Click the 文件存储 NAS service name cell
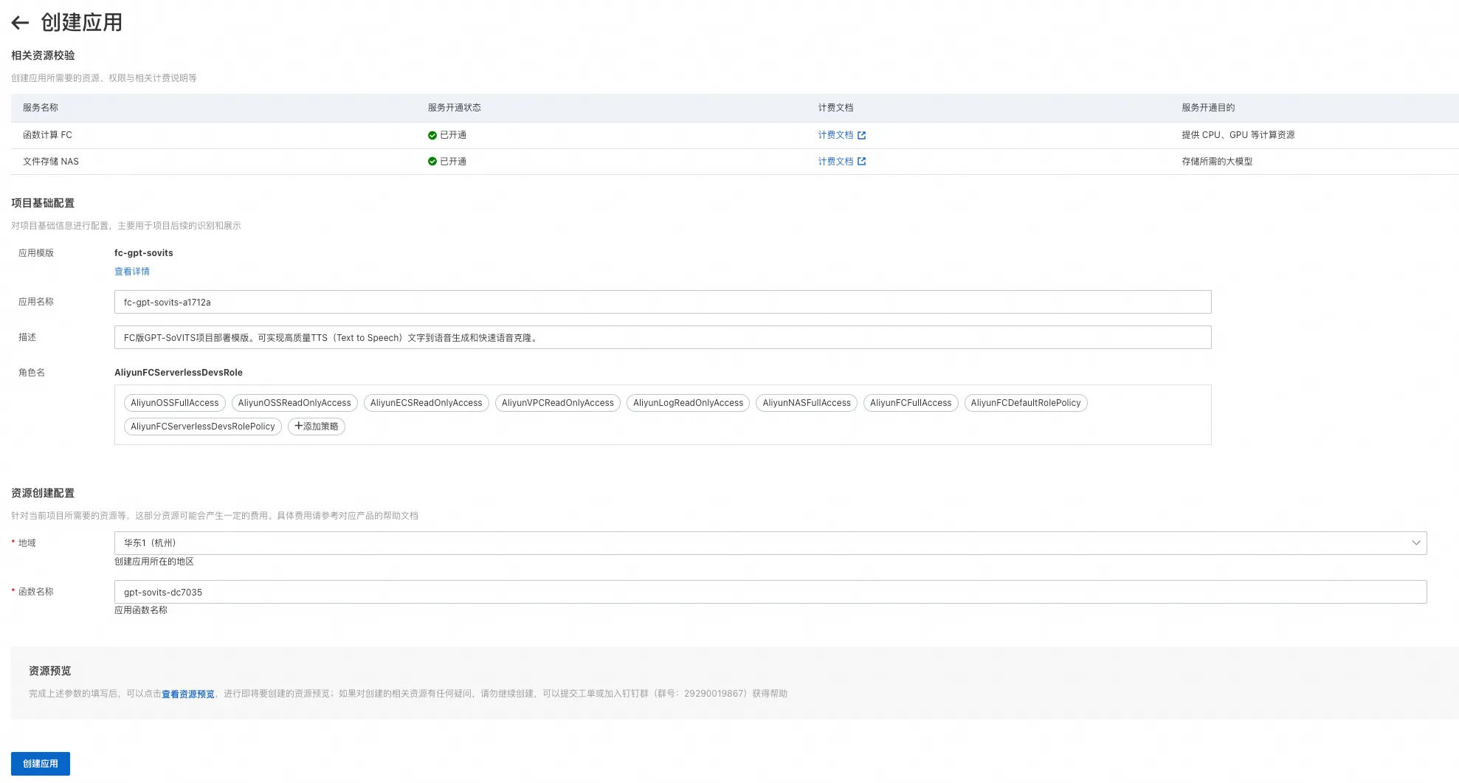1459x783 pixels. (x=51, y=162)
